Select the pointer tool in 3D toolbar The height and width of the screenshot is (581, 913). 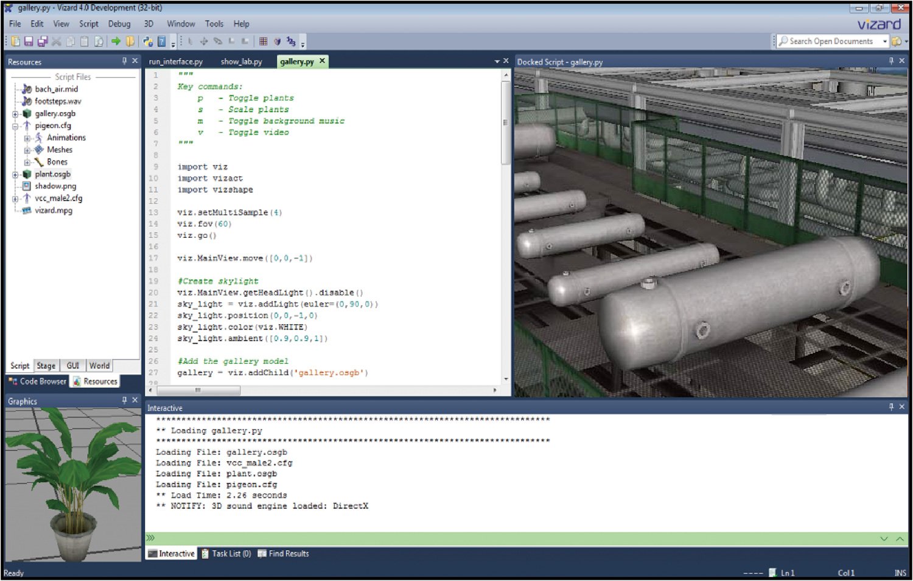coord(191,41)
